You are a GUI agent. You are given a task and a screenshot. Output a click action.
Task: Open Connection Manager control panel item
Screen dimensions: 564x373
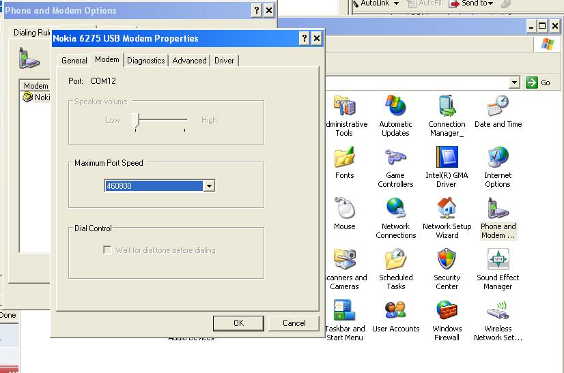pos(447,107)
